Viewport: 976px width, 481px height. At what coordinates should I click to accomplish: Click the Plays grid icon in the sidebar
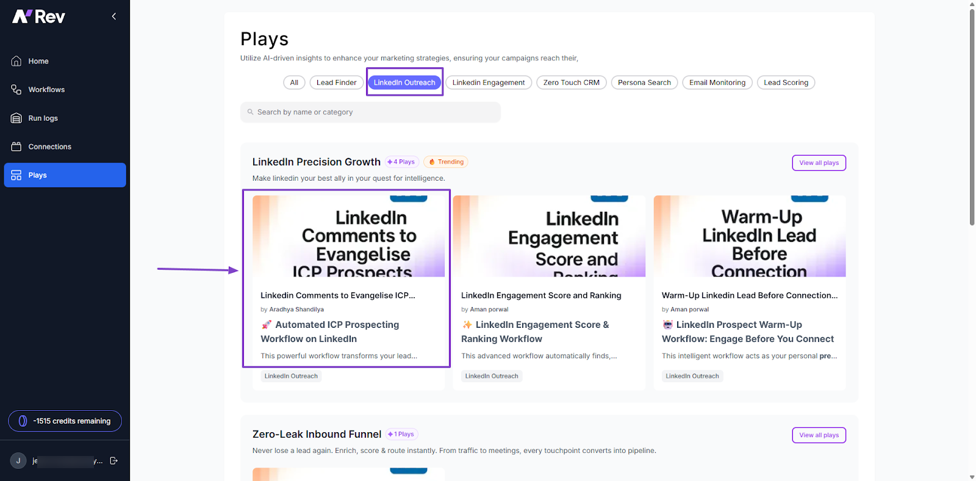pyautogui.click(x=16, y=175)
